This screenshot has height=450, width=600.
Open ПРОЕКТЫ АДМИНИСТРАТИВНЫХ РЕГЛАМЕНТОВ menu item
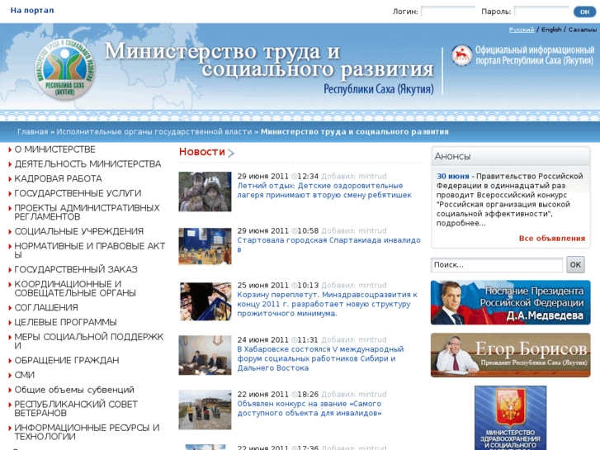tap(87, 212)
